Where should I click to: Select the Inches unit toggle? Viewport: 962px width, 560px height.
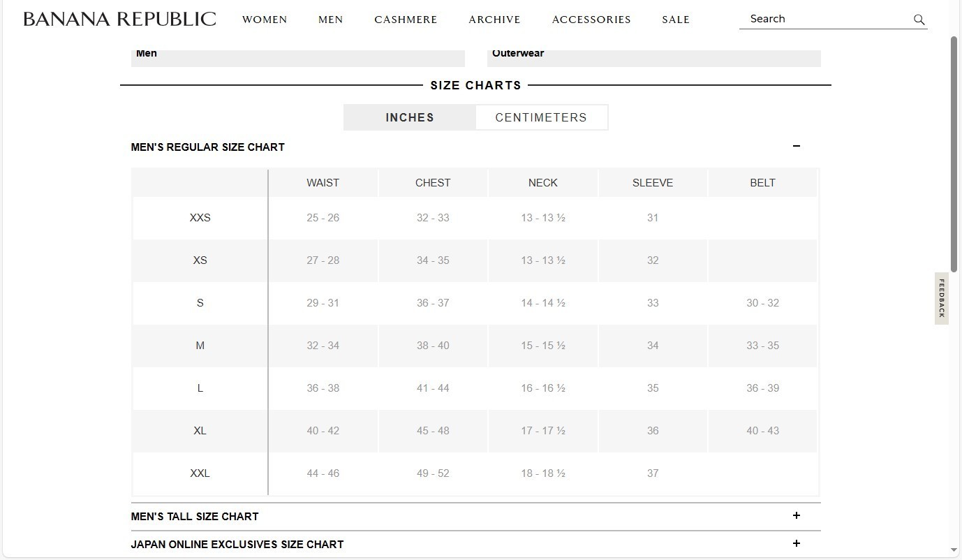tap(410, 117)
